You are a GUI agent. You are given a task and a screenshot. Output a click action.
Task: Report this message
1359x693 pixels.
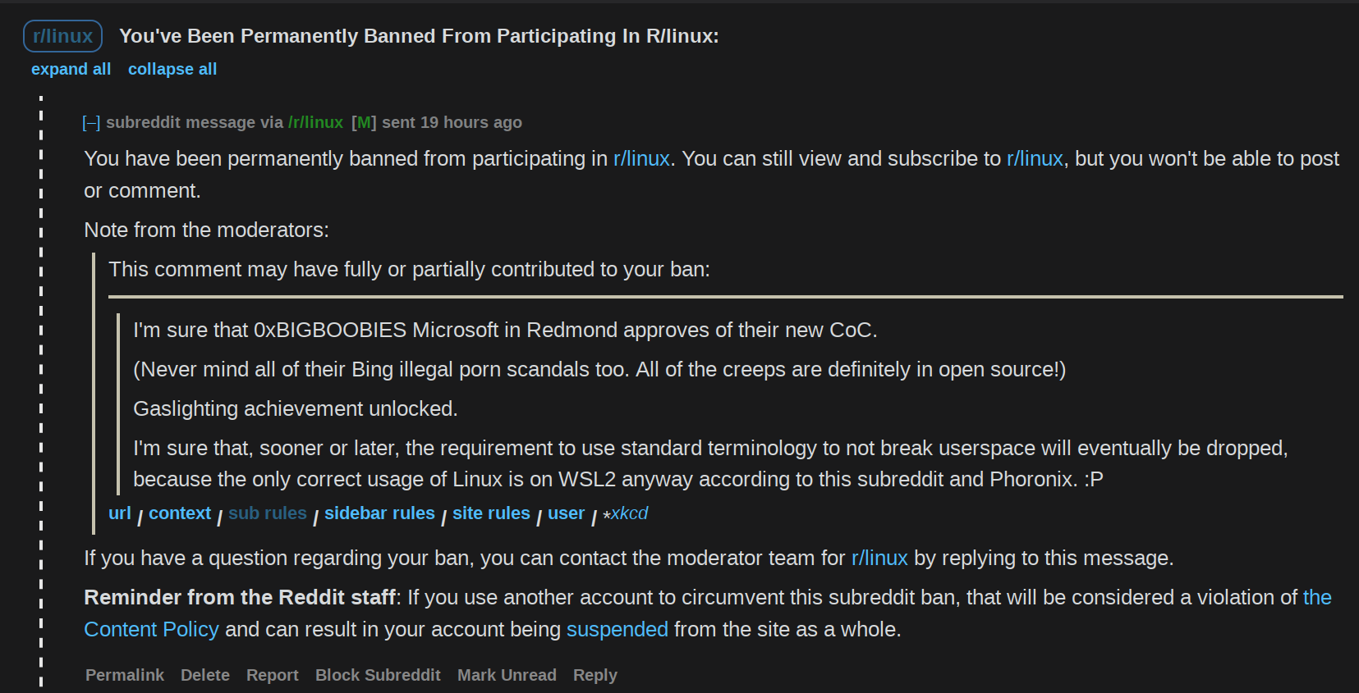tap(273, 675)
